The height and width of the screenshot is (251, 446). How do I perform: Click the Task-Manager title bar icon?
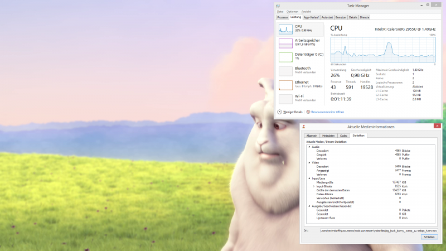[x=278, y=6]
